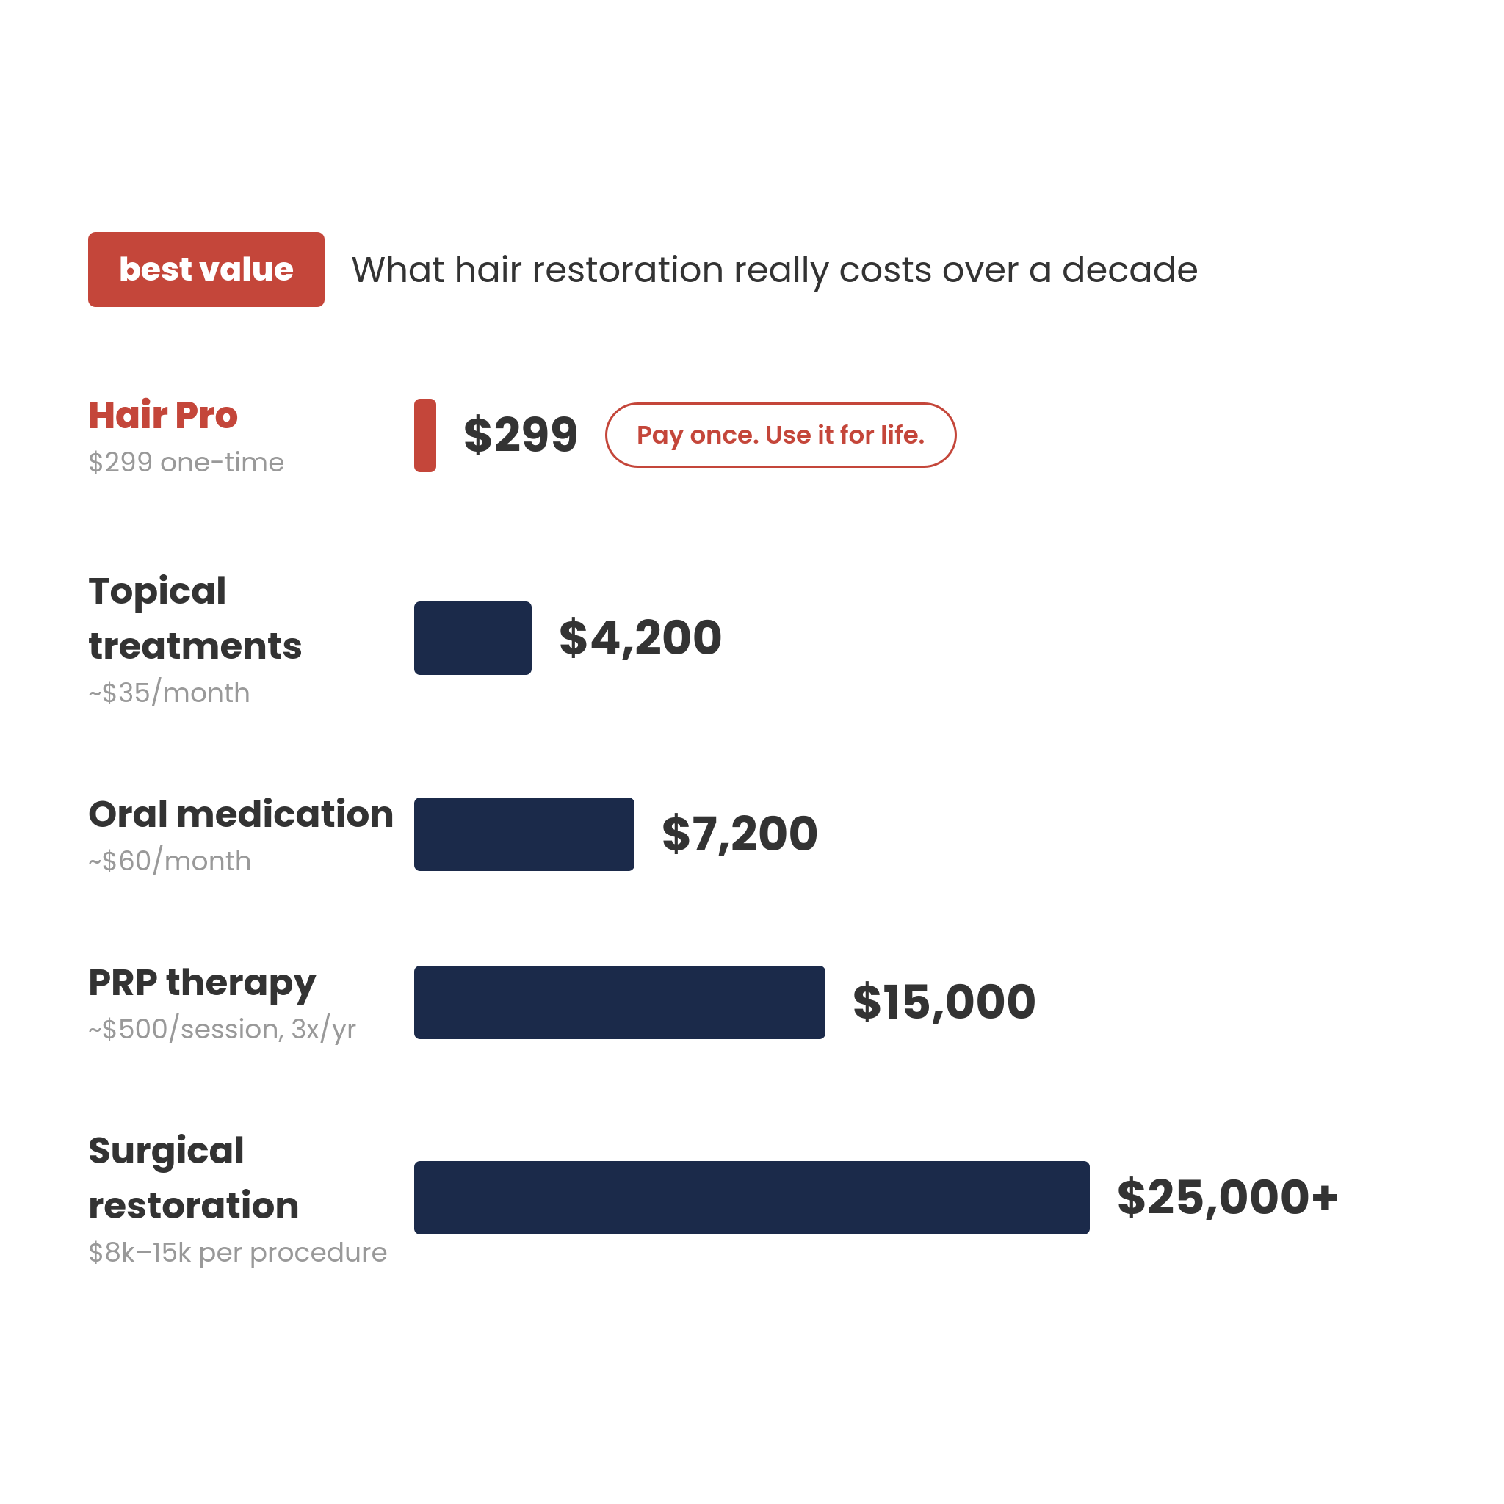The height and width of the screenshot is (1504, 1504).
Task: Click the red "best value" badge
Action: (206, 270)
